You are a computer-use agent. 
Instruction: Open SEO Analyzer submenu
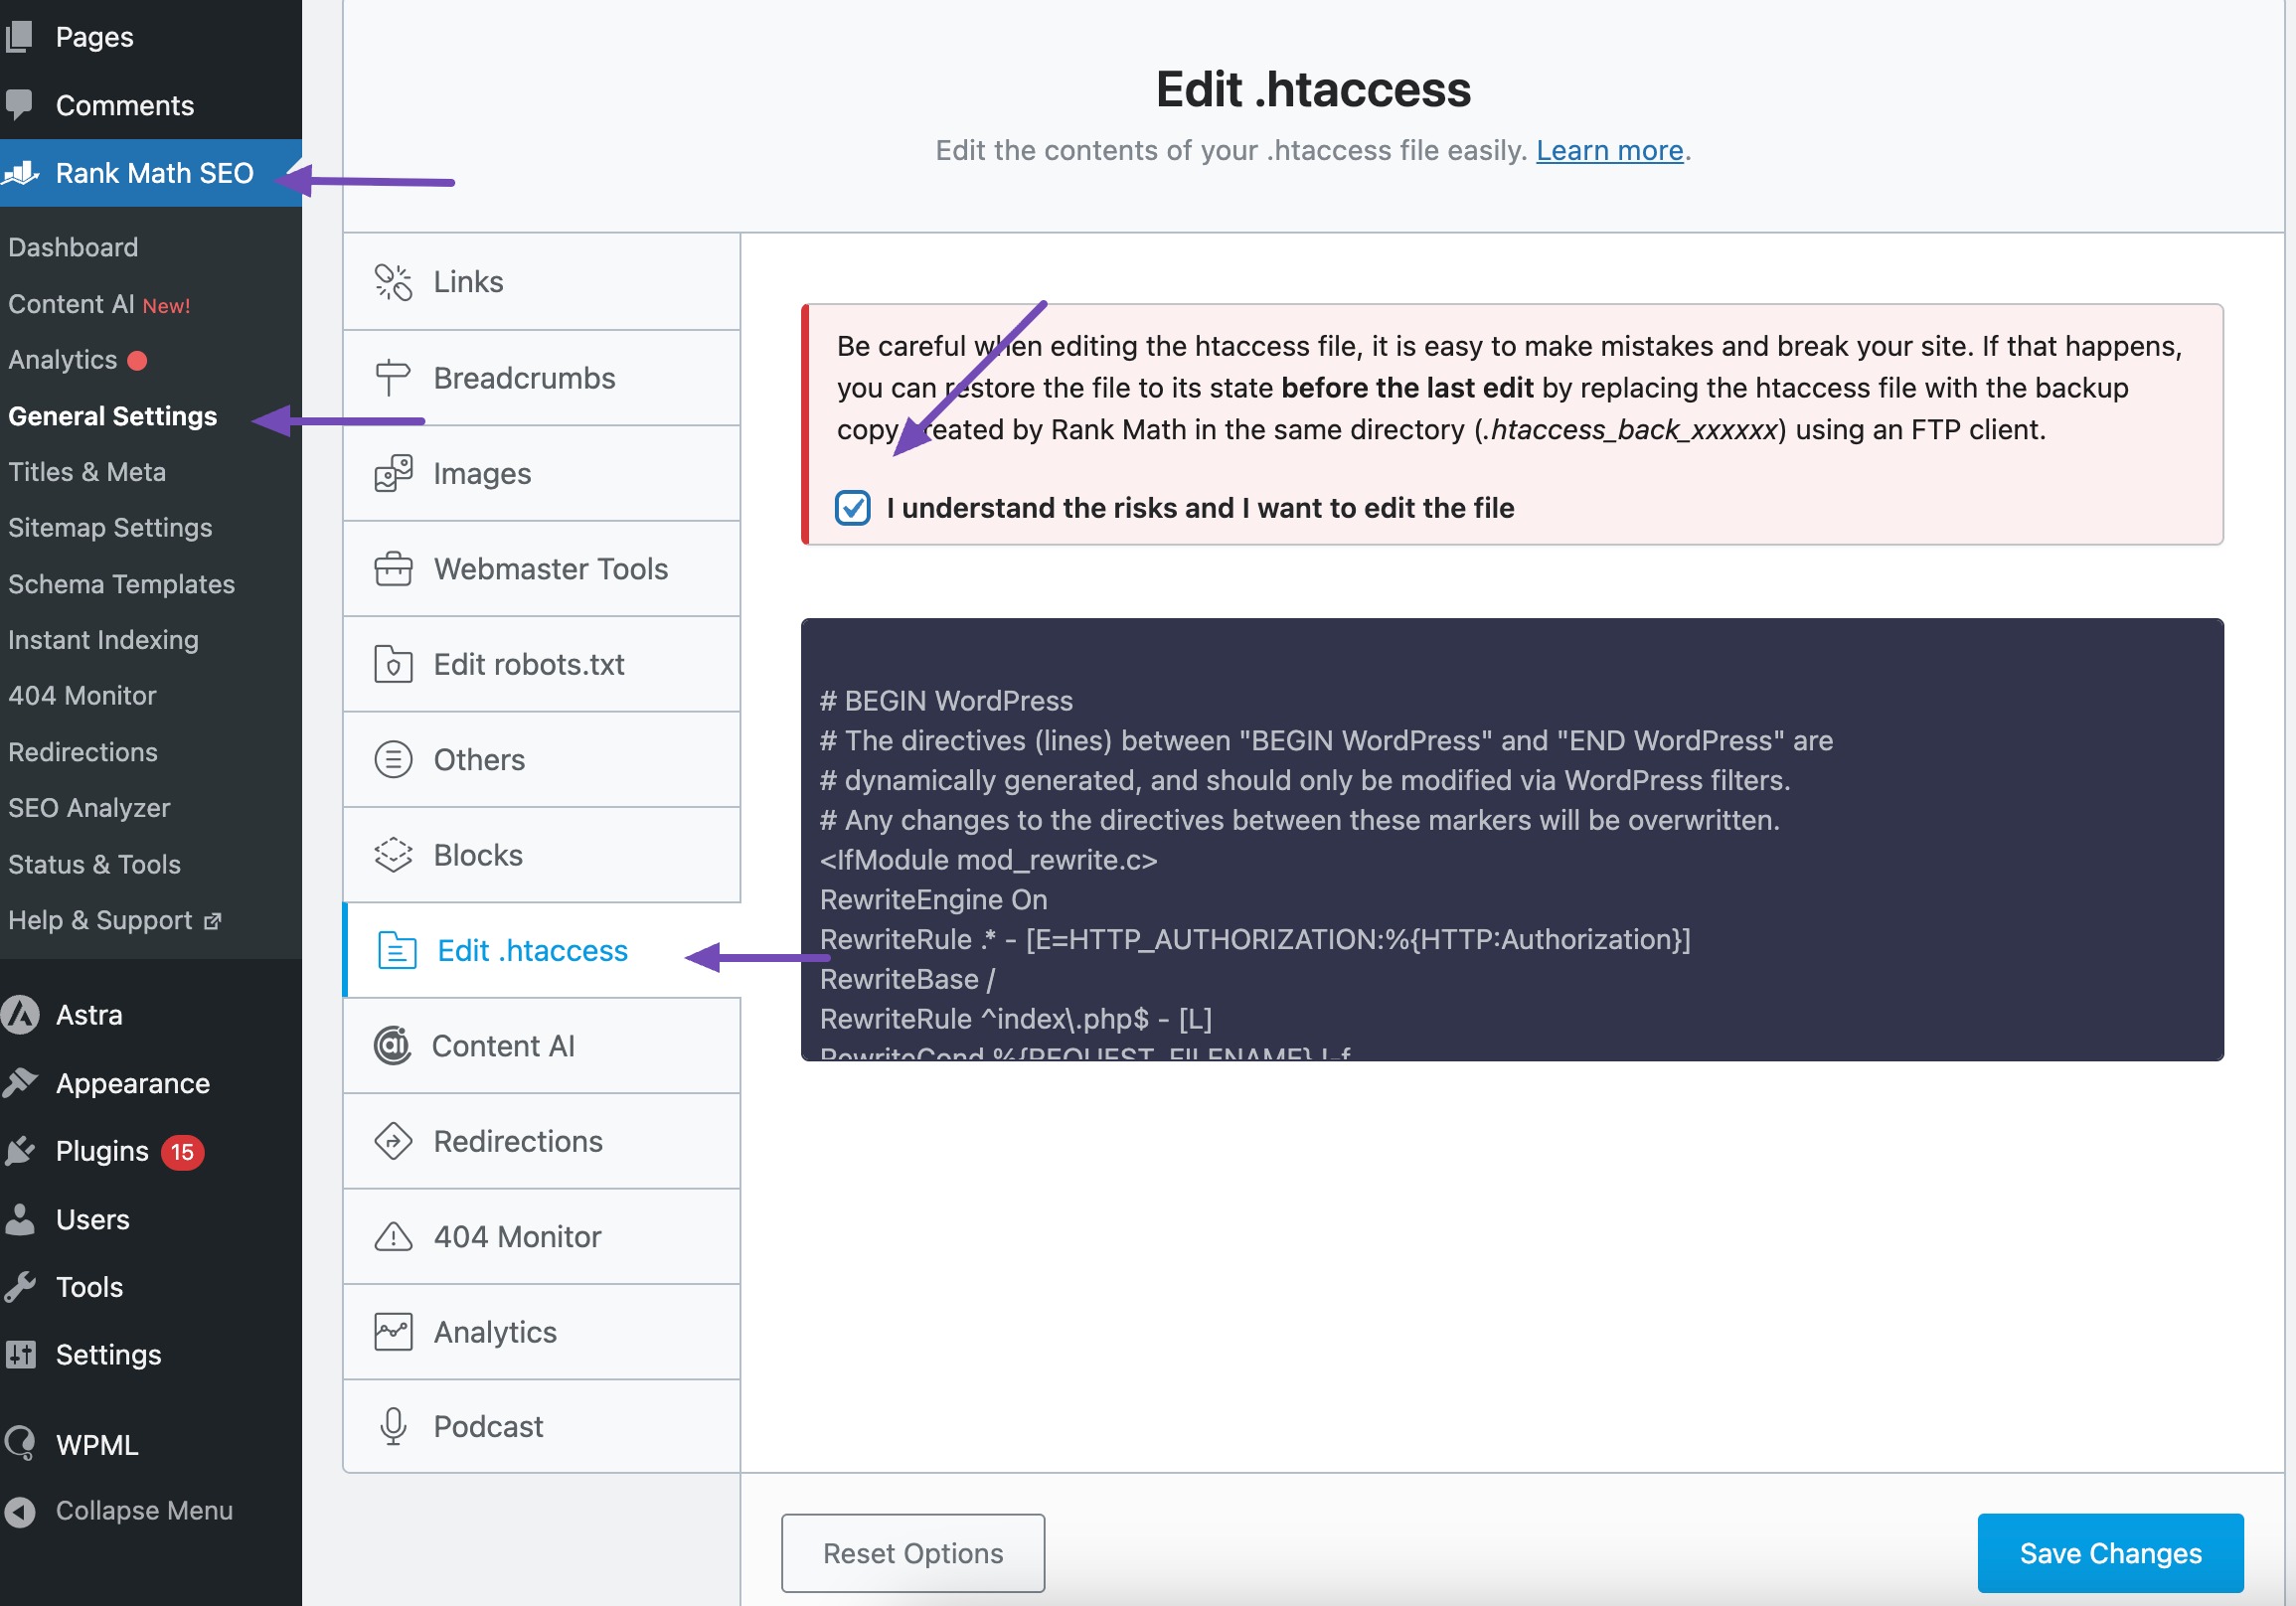pos(89,808)
